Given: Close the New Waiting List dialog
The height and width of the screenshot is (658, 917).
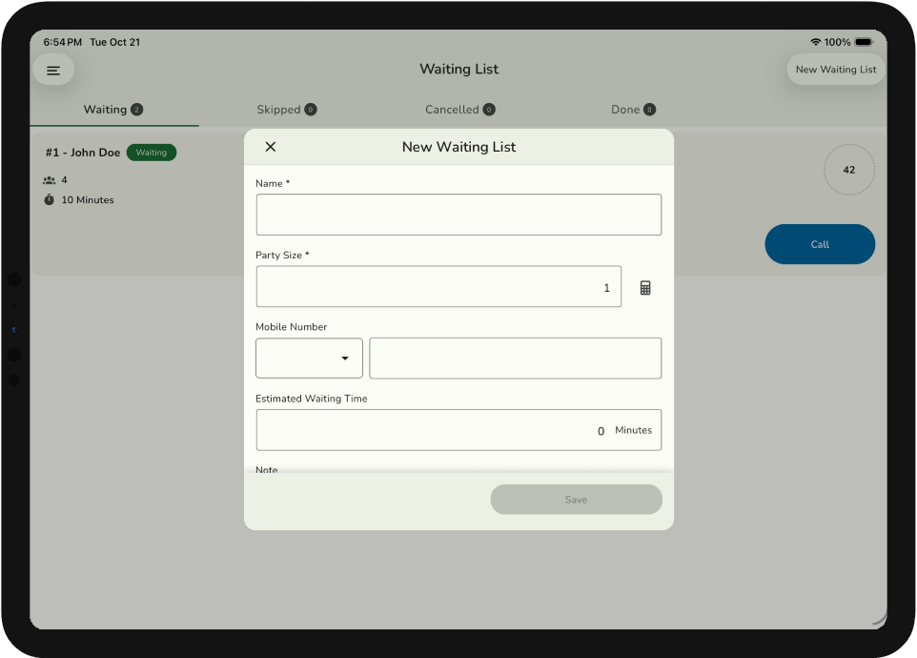Looking at the screenshot, I should tap(271, 147).
